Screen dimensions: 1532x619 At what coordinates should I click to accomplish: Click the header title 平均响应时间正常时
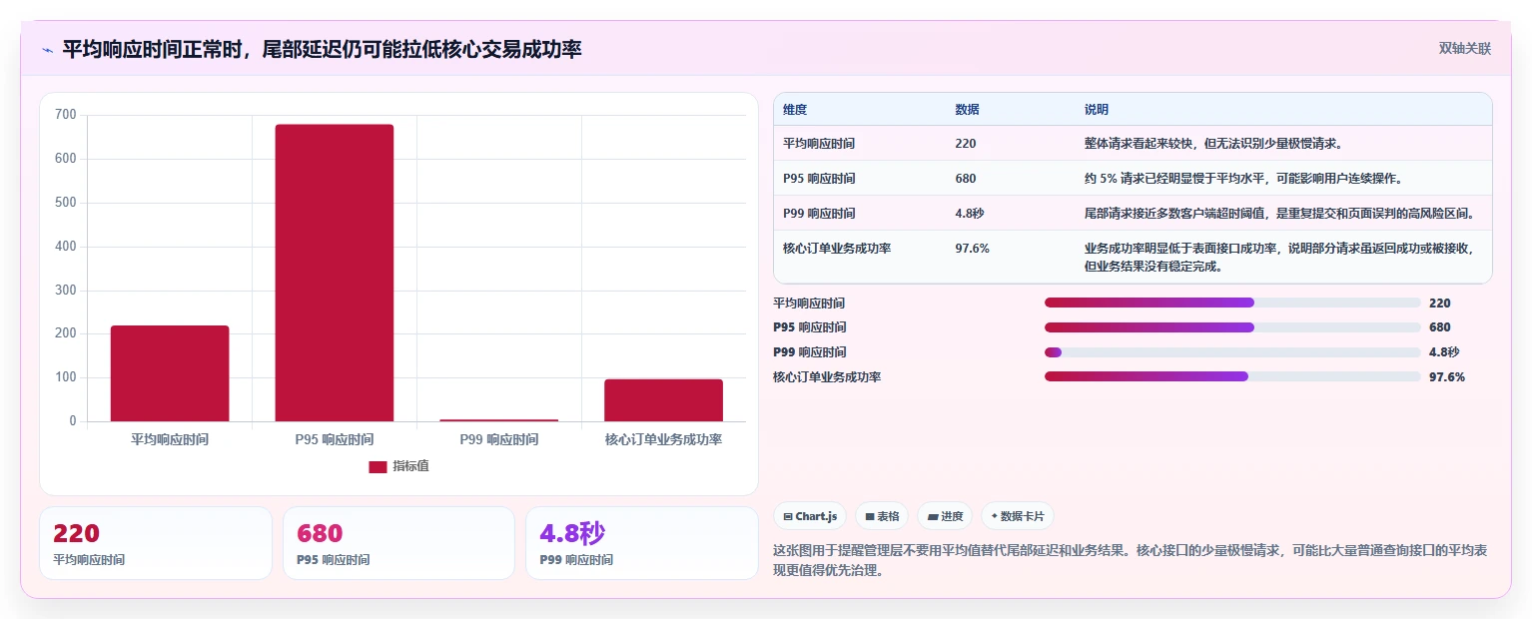322,49
